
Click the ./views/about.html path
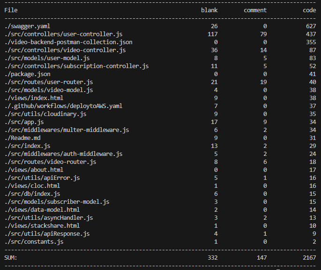34,170
